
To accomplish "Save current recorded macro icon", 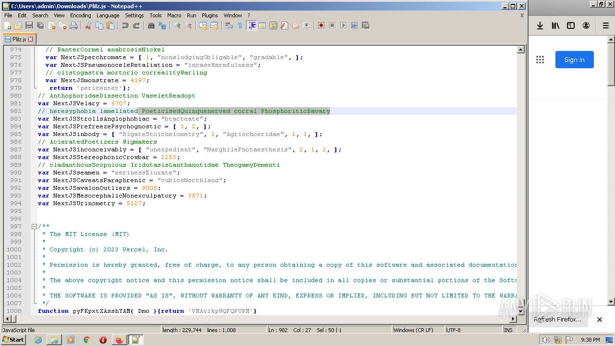I will (x=366, y=25).
